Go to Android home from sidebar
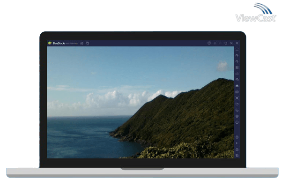The height and width of the screenshot is (194, 282). pos(237,149)
